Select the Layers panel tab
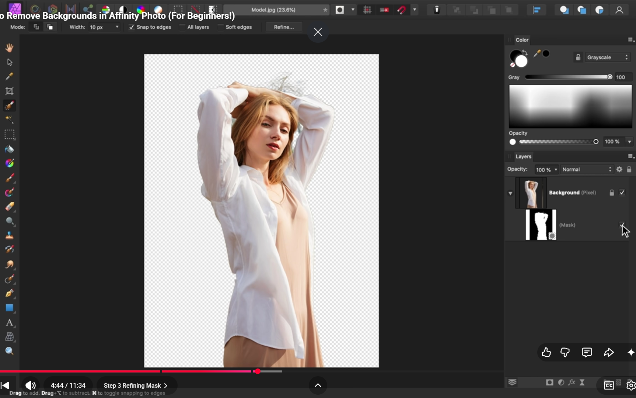Screen dimensions: 636x398 (x=523, y=156)
